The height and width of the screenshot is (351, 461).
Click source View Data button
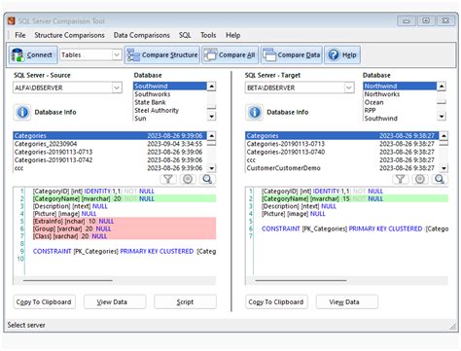coord(115,301)
